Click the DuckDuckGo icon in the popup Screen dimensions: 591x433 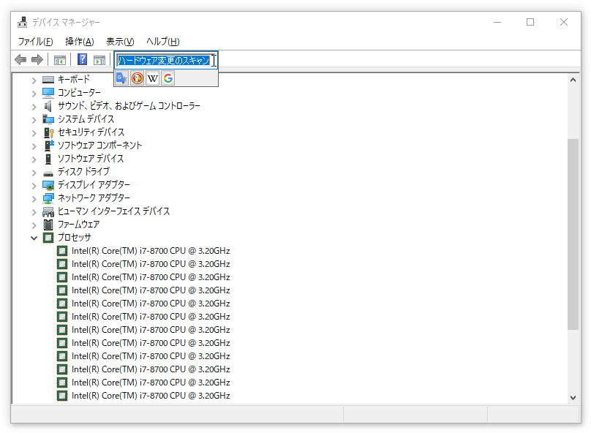138,78
